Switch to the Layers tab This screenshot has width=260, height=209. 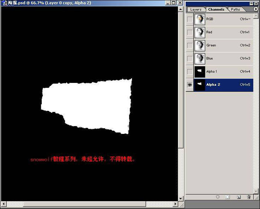coord(196,9)
